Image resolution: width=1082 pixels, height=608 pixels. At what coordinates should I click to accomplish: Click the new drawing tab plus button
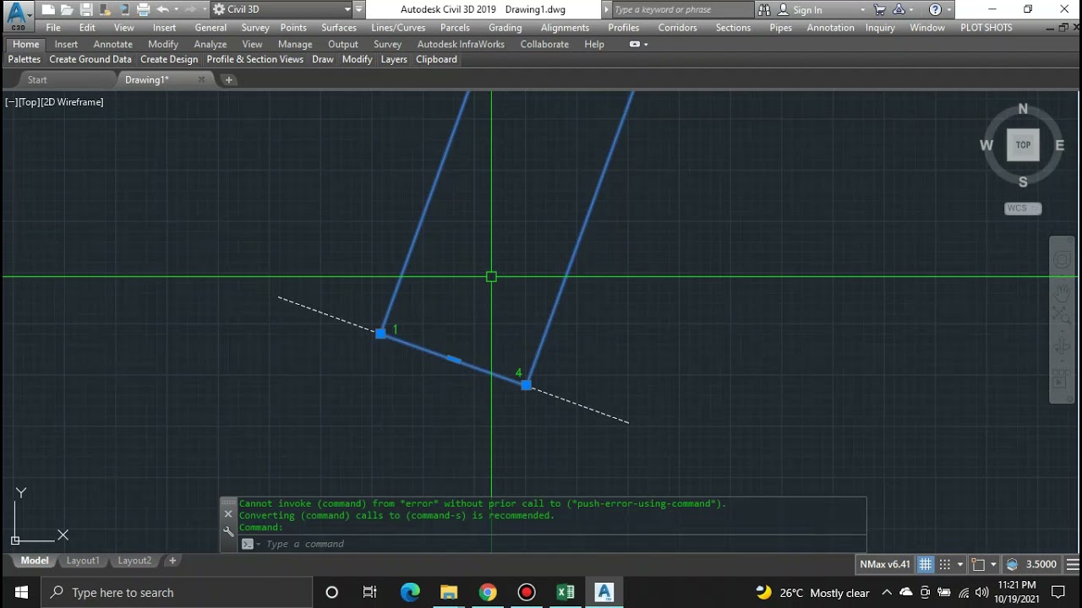click(x=228, y=79)
